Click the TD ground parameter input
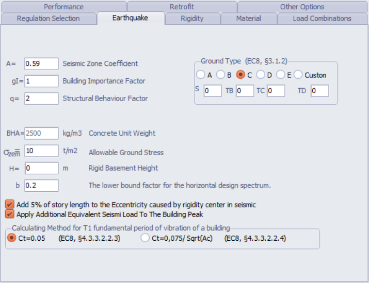The width and height of the screenshot is (369, 283). (319, 91)
